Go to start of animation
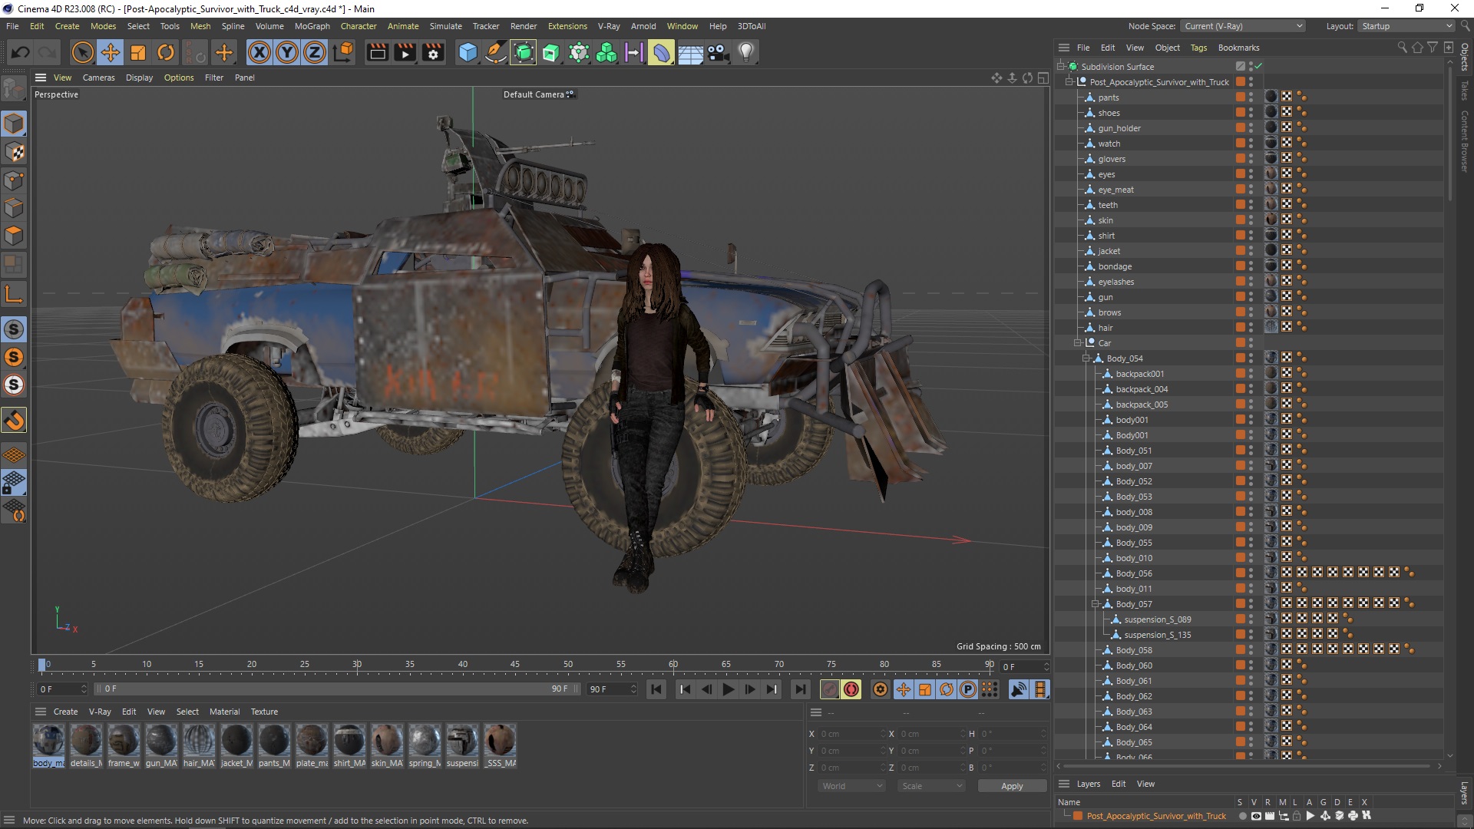1474x829 pixels. coord(656,689)
